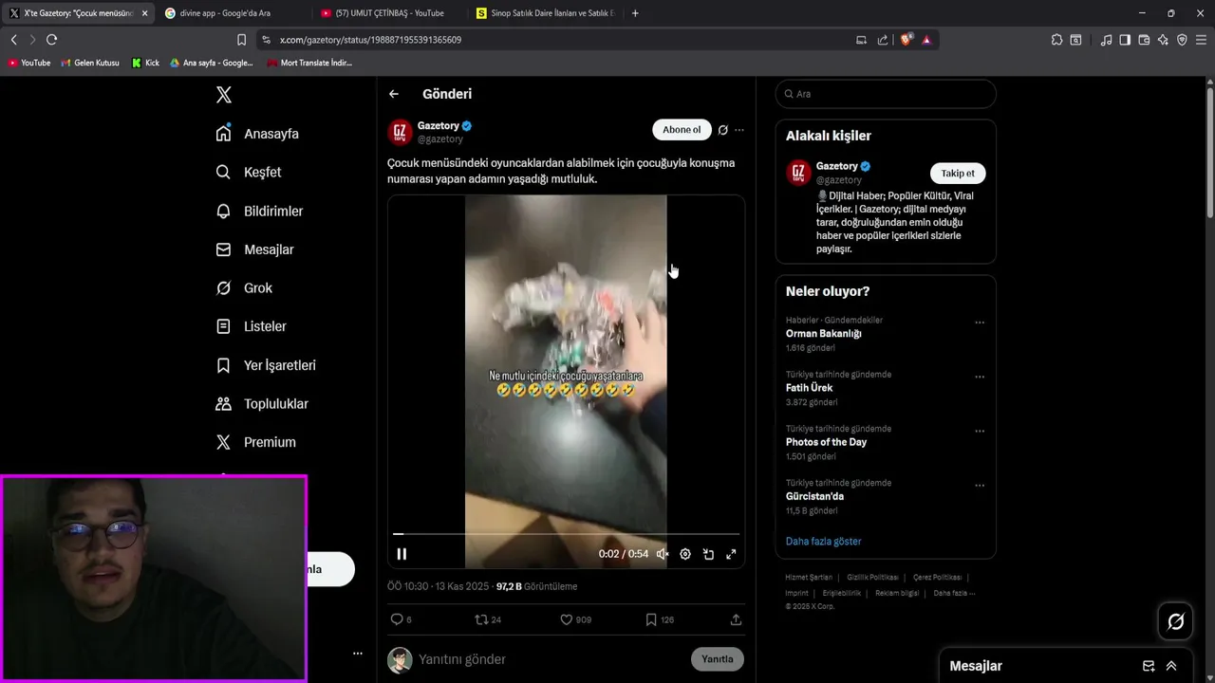
Task: Toggle picture-in-picture for the video
Action: (708, 554)
